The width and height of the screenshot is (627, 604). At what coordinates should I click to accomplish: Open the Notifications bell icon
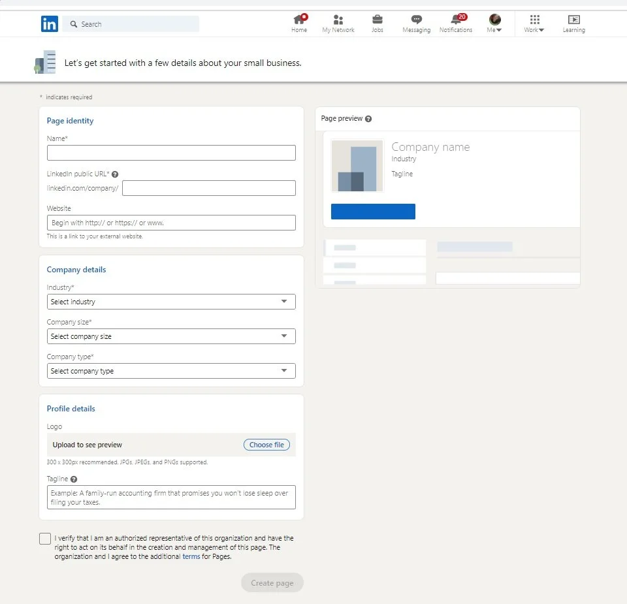point(455,20)
